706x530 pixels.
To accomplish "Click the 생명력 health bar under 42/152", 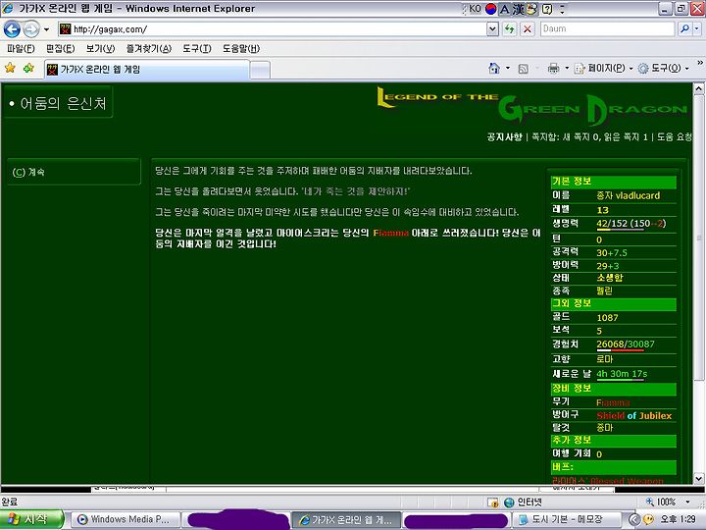I will point(620,230).
